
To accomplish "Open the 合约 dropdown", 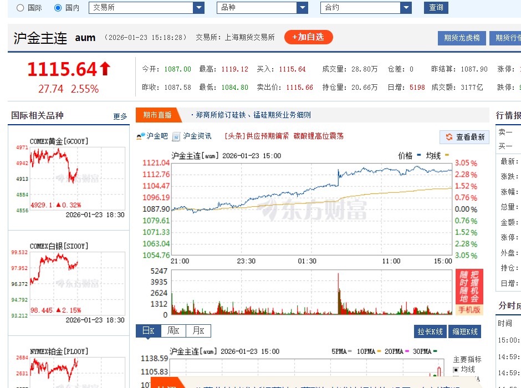I will pyautogui.click(x=406, y=8).
